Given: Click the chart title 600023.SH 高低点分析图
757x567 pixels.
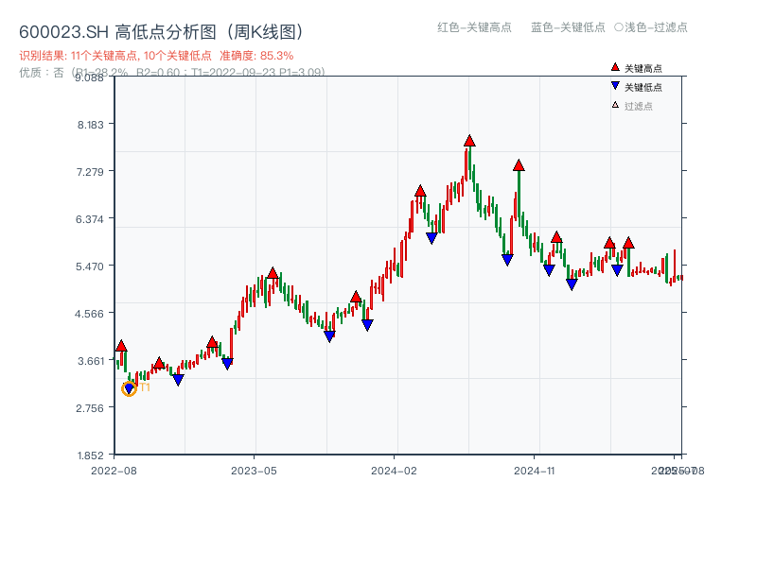Looking at the screenshot, I should (161, 32).
